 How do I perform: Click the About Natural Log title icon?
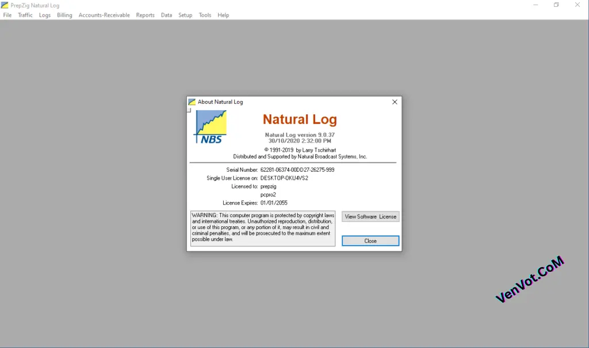[x=192, y=102]
